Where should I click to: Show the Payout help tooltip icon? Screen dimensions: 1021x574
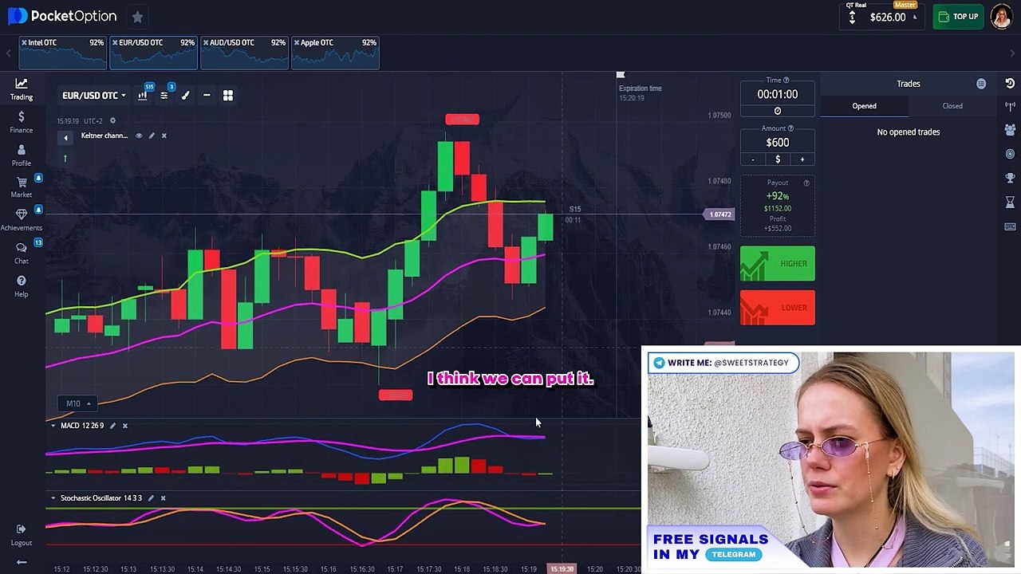[x=806, y=183]
